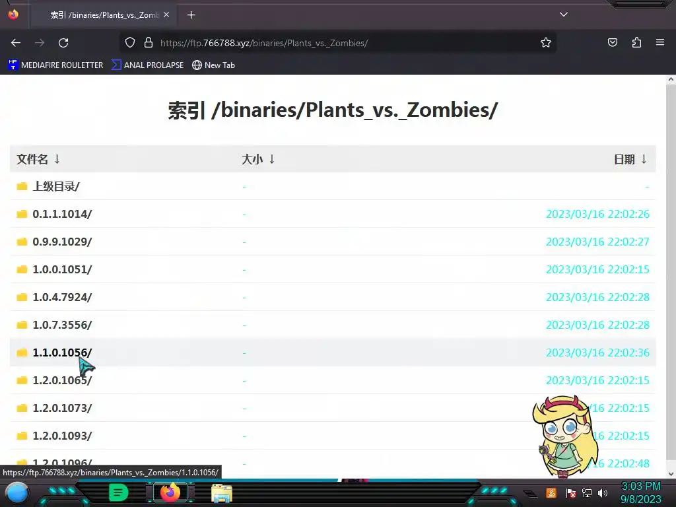676x507 pixels.
Task: Open folder 0.9.9.1029/
Action: [x=62, y=242]
